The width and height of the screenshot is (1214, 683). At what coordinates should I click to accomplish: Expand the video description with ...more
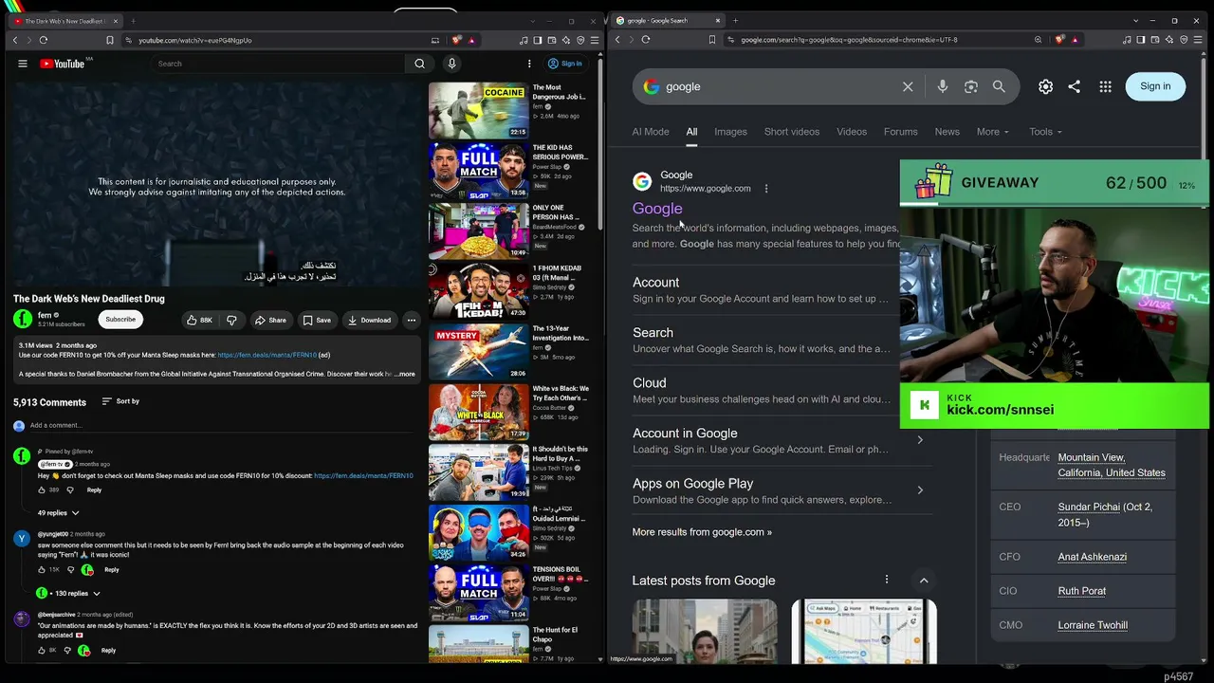[405, 374]
